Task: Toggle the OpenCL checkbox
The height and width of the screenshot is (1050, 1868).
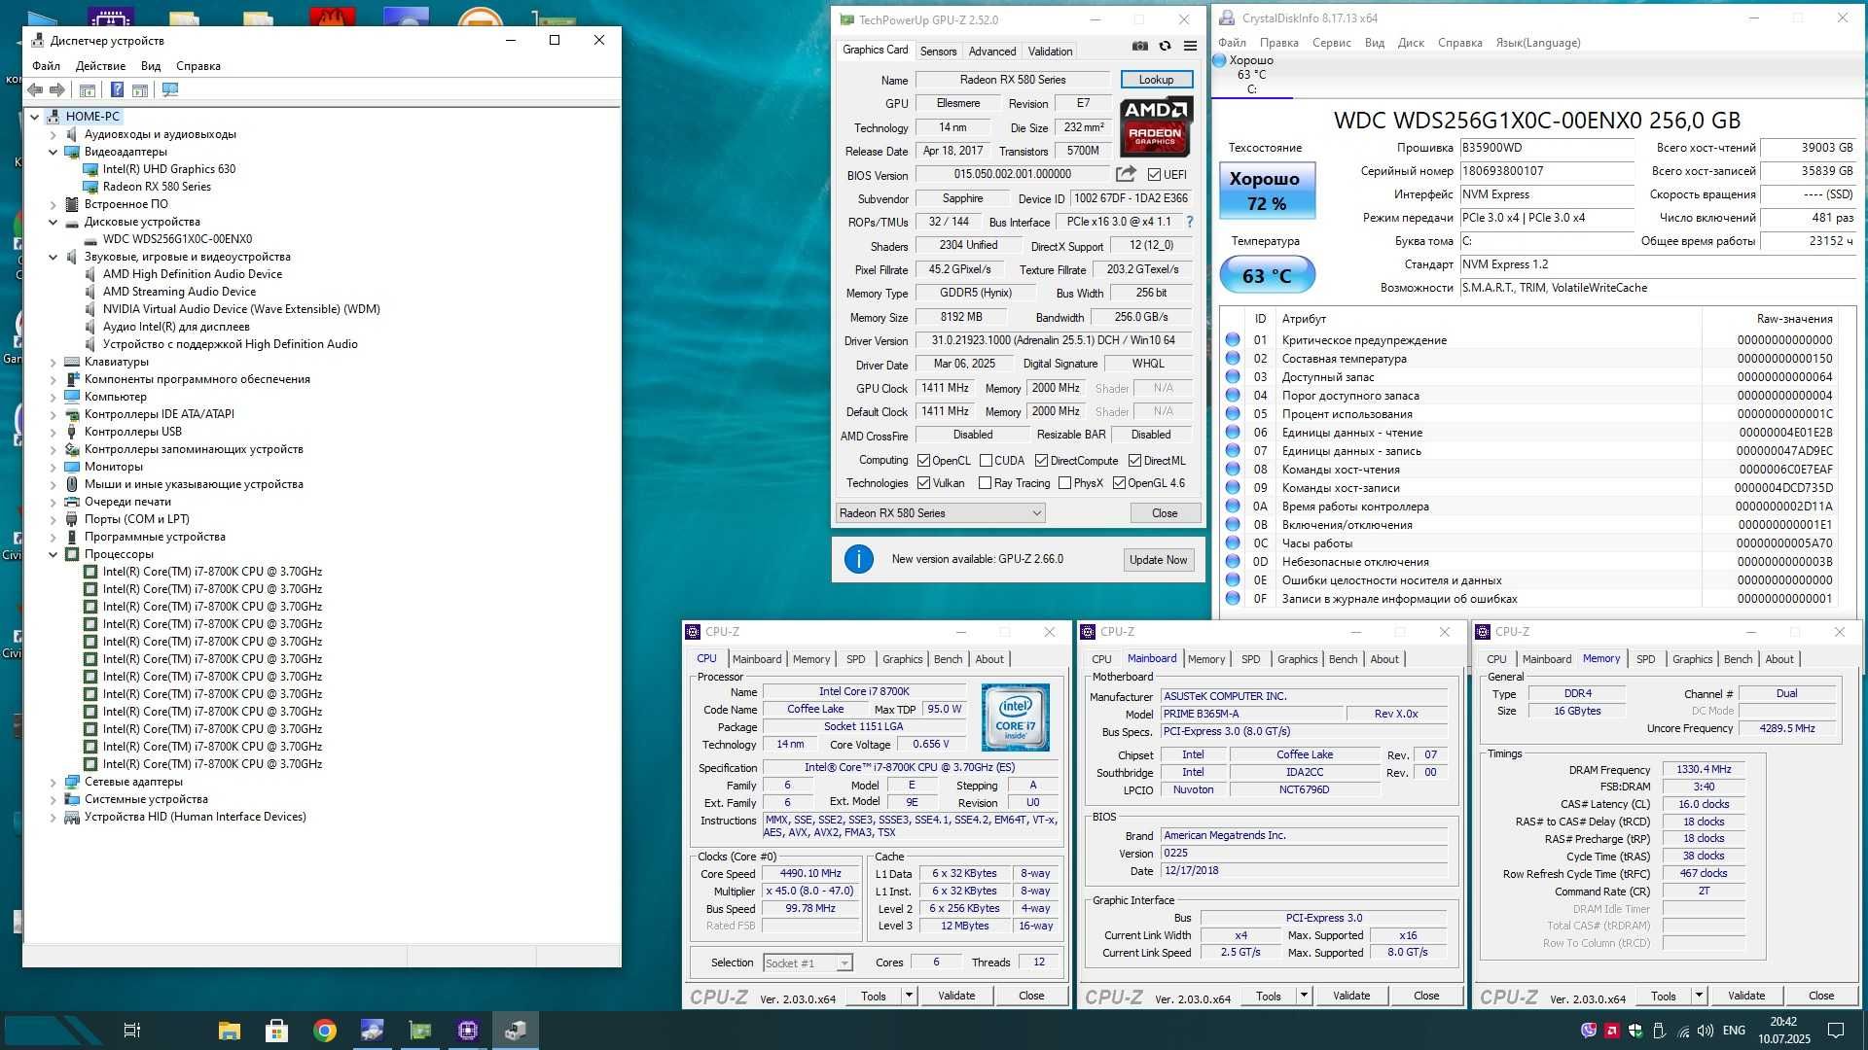Action: coord(924,461)
